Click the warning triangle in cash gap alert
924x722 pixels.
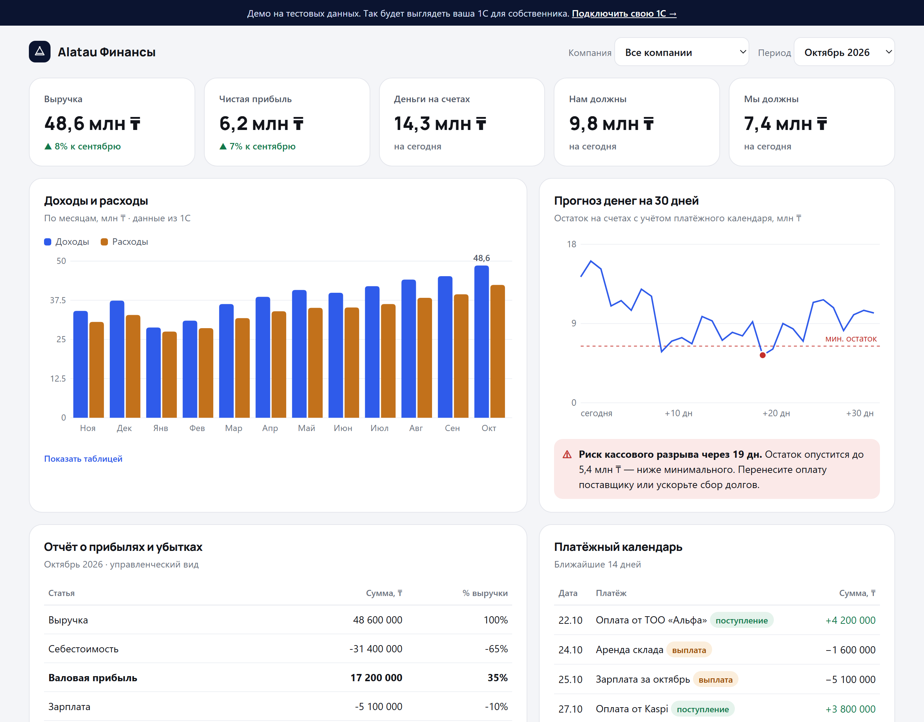pyautogui.click(x=567, y=454)
